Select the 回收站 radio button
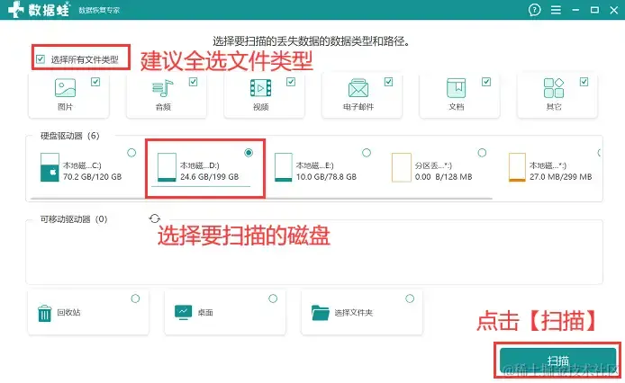 [135, 298]
